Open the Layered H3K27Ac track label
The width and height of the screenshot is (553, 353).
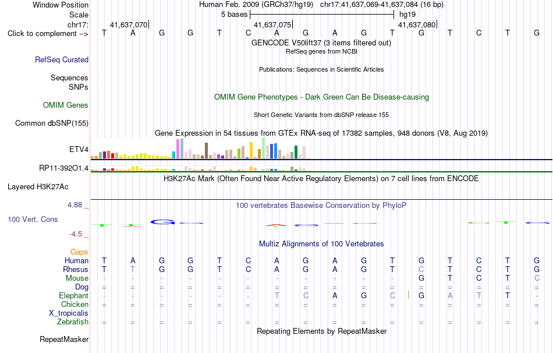coord(38,187)
